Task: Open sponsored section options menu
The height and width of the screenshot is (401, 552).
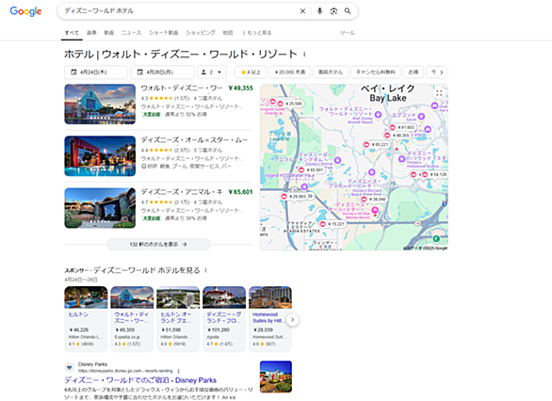Action: coord(206,270)
